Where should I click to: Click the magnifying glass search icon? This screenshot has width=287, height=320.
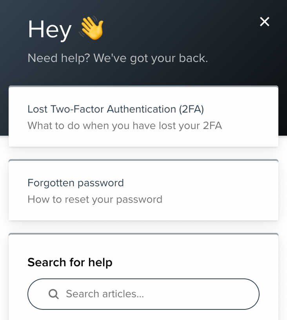point(53,294)
